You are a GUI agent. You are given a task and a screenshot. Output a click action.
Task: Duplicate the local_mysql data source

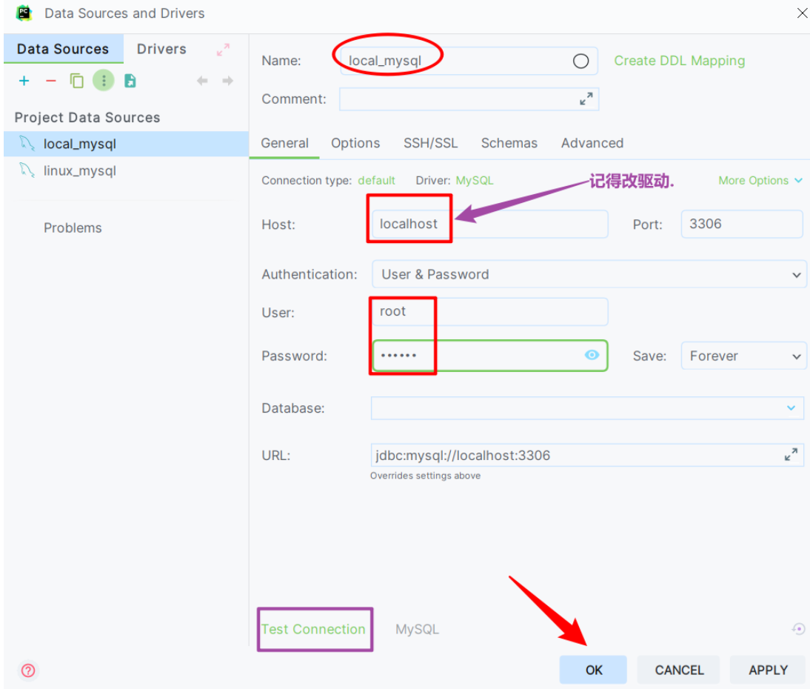click(x=77, y=80)
